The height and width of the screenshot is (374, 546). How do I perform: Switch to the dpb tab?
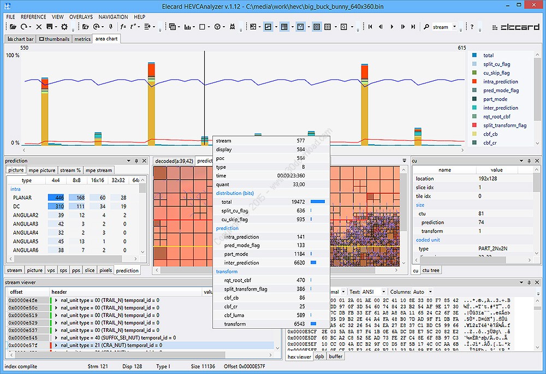pyautogui.click(x=319, y=357)
